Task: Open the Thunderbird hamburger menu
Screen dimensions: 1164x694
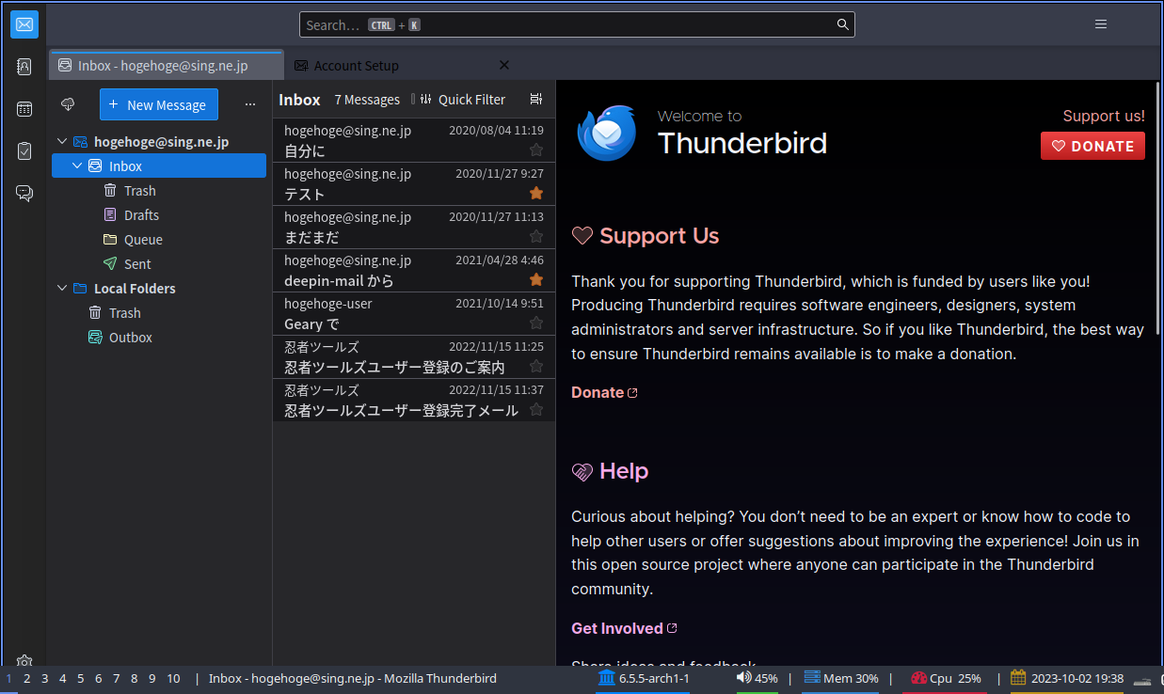Action: tap(1101, 24)
